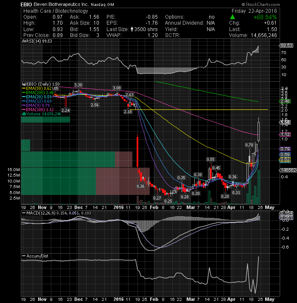Click the 0.55 price peak label
The image size is (297, 303).
(210, 160)
